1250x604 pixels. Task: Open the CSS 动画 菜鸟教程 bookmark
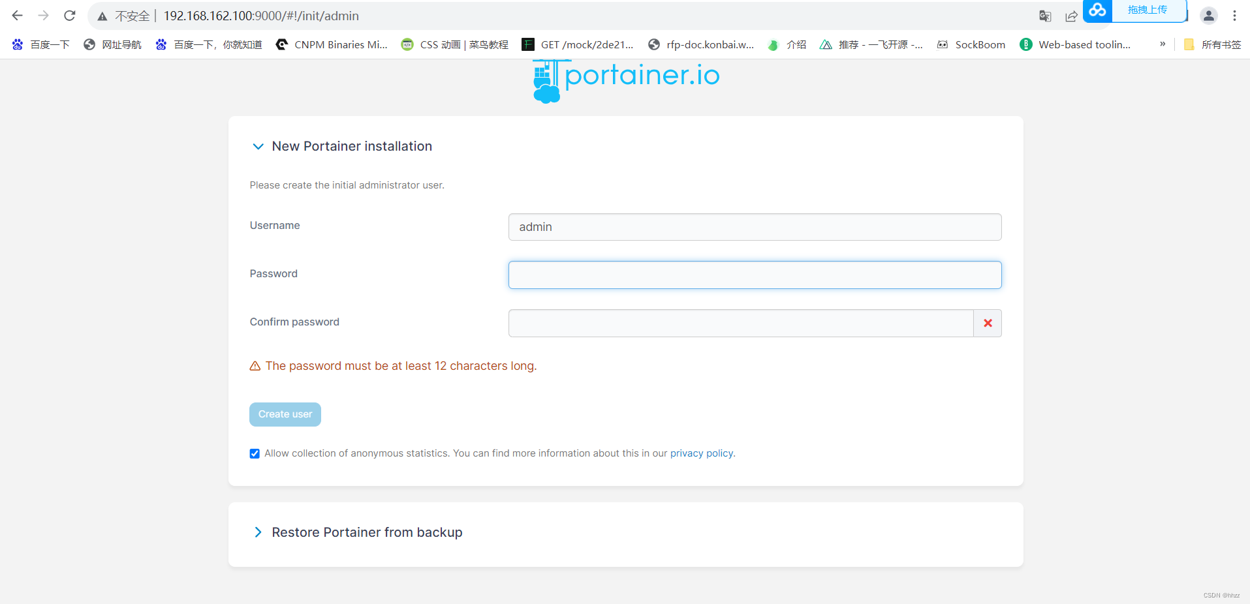tap(454, 44)
